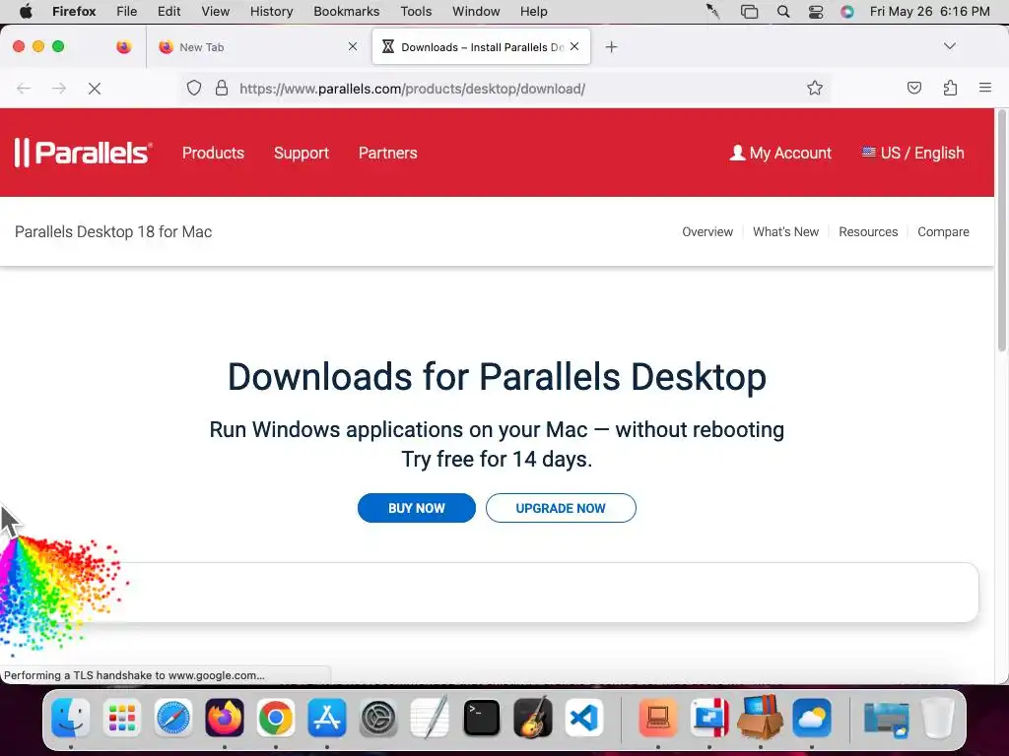The image size is (1009, 756).
Task: Open TextEdit from the dock
Action: point(430,718)
